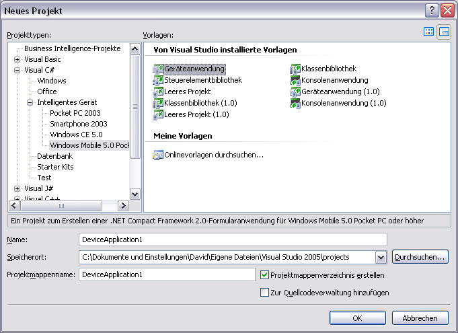Select Windows Mobile 5.0 Pocket PC entry
The width and height of the screenshot is (458, 333).
89,145
